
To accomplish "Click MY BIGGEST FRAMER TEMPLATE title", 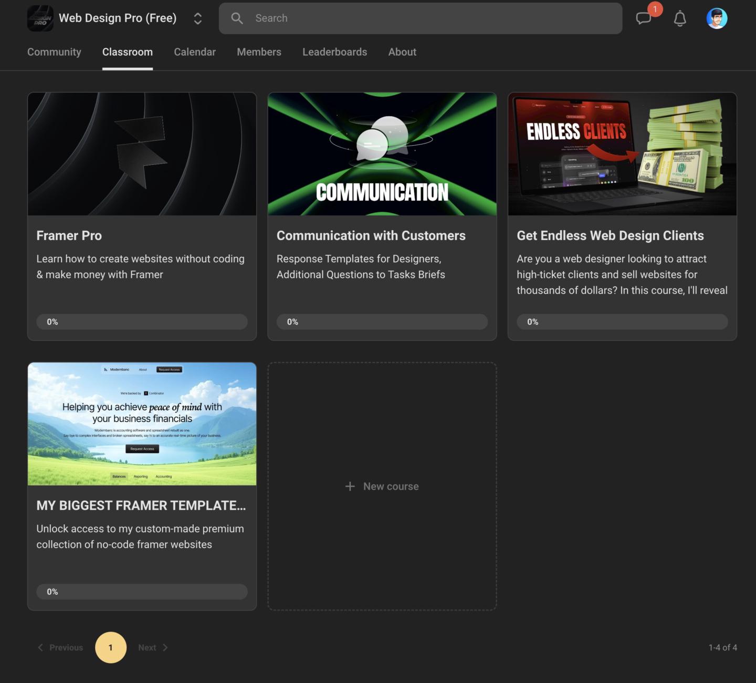I will (x=141, y=505).
